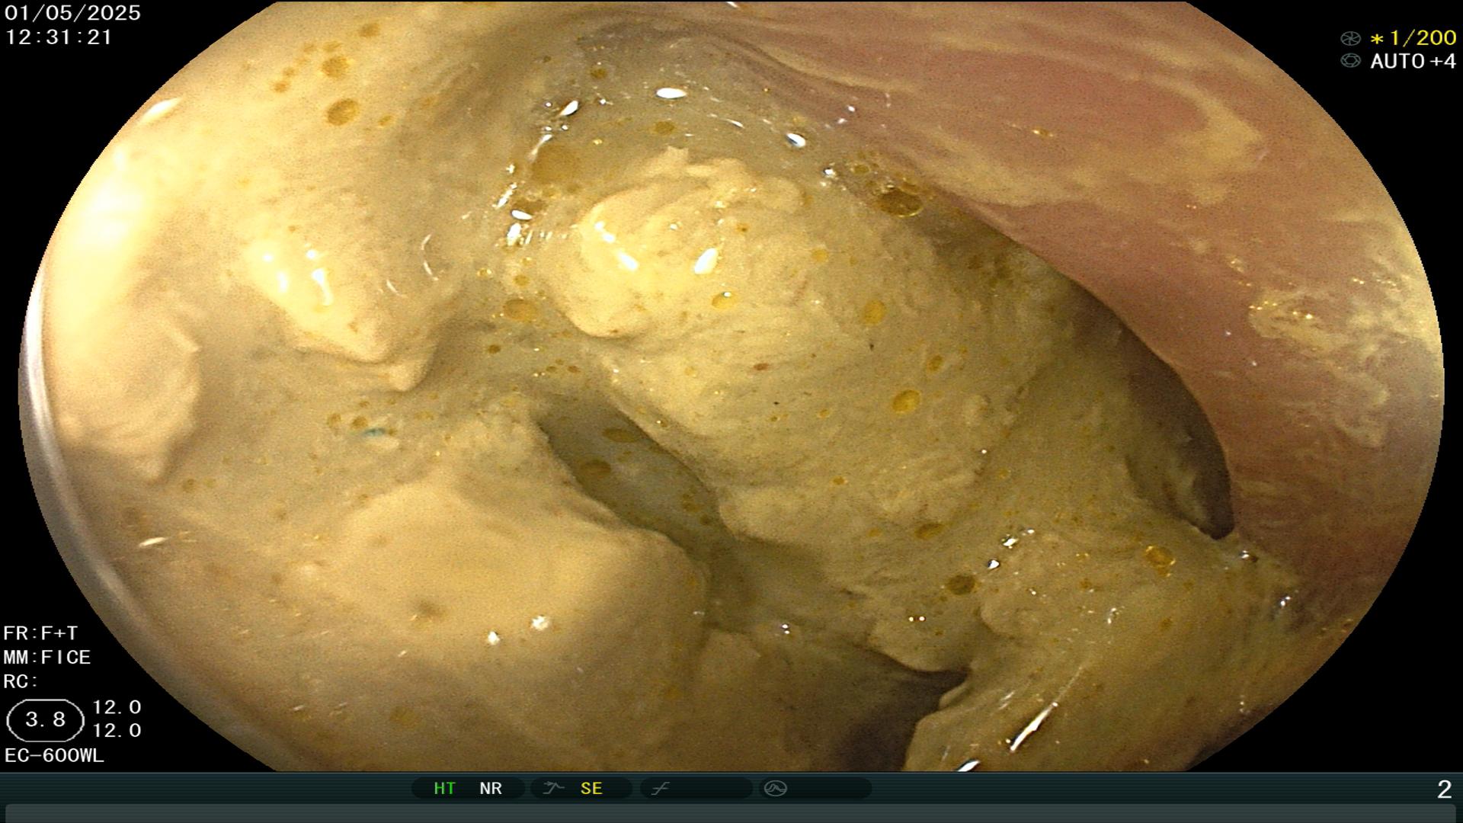Click the circled 3.8 channel value
1463x823 pixels.
tap(45, 720)
